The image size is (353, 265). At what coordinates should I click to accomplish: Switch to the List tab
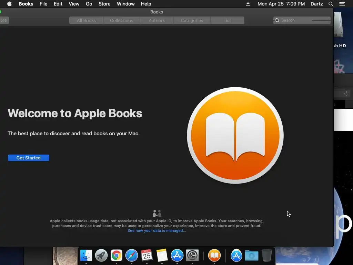[x=227, y=20]
